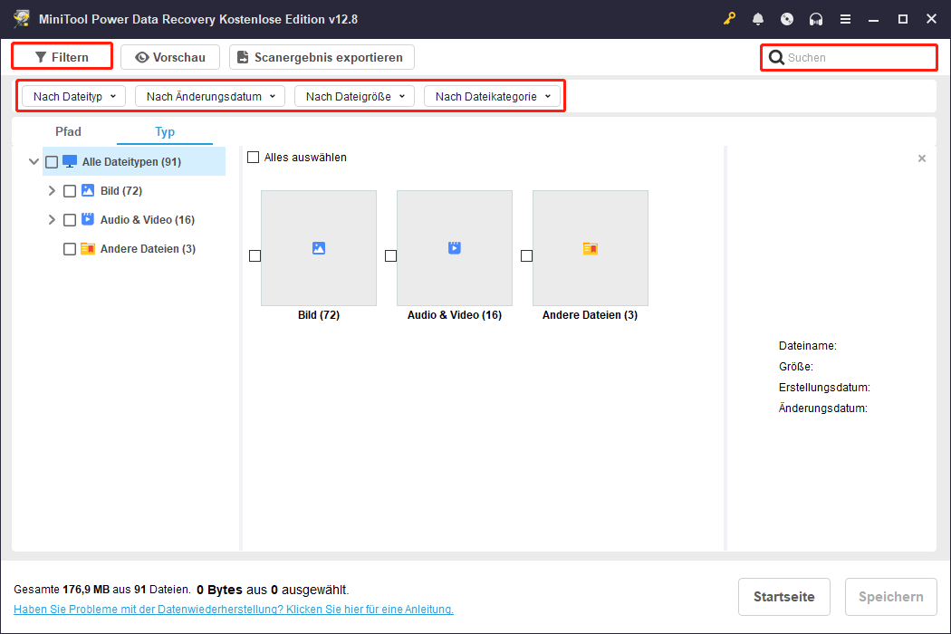
Task: Open the Nach Änderungsdatum dropdown
Action: (x=209, y=95)
